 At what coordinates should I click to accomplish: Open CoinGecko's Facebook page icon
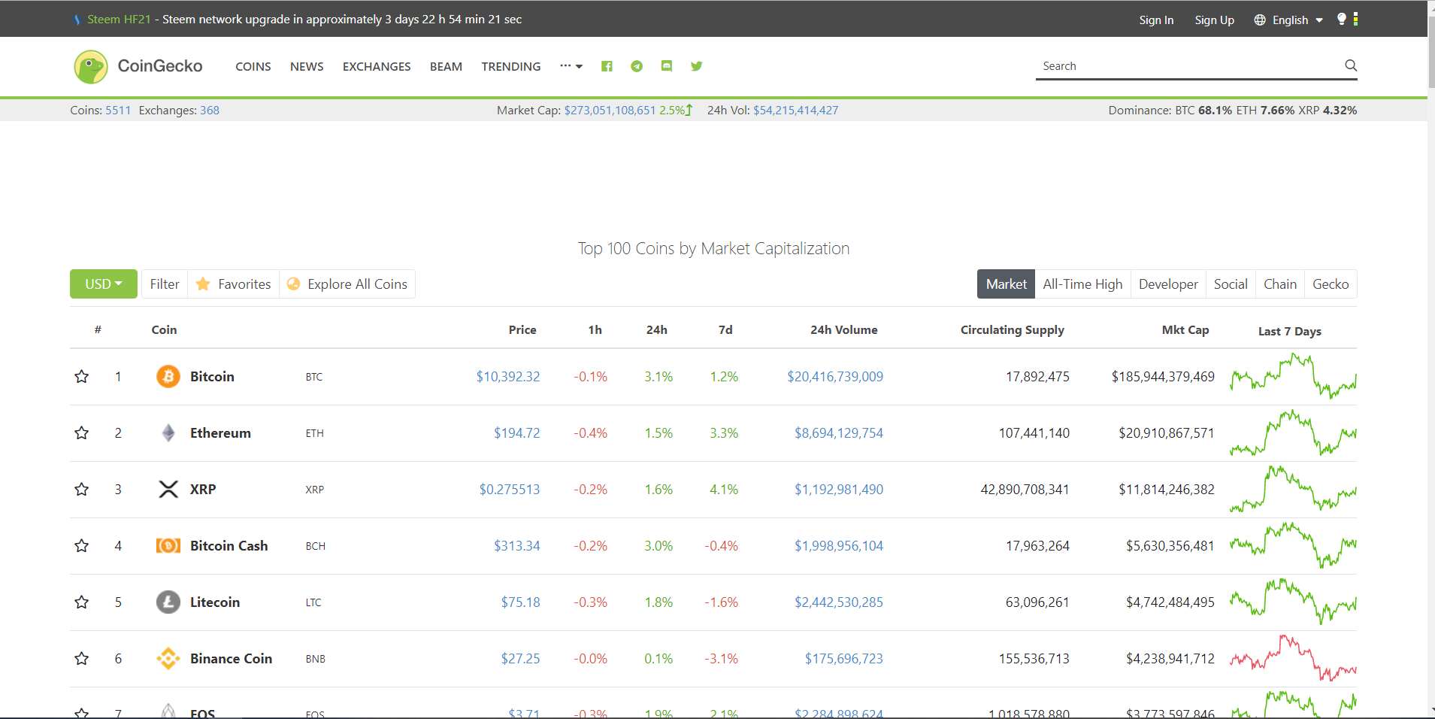(607, 66)
